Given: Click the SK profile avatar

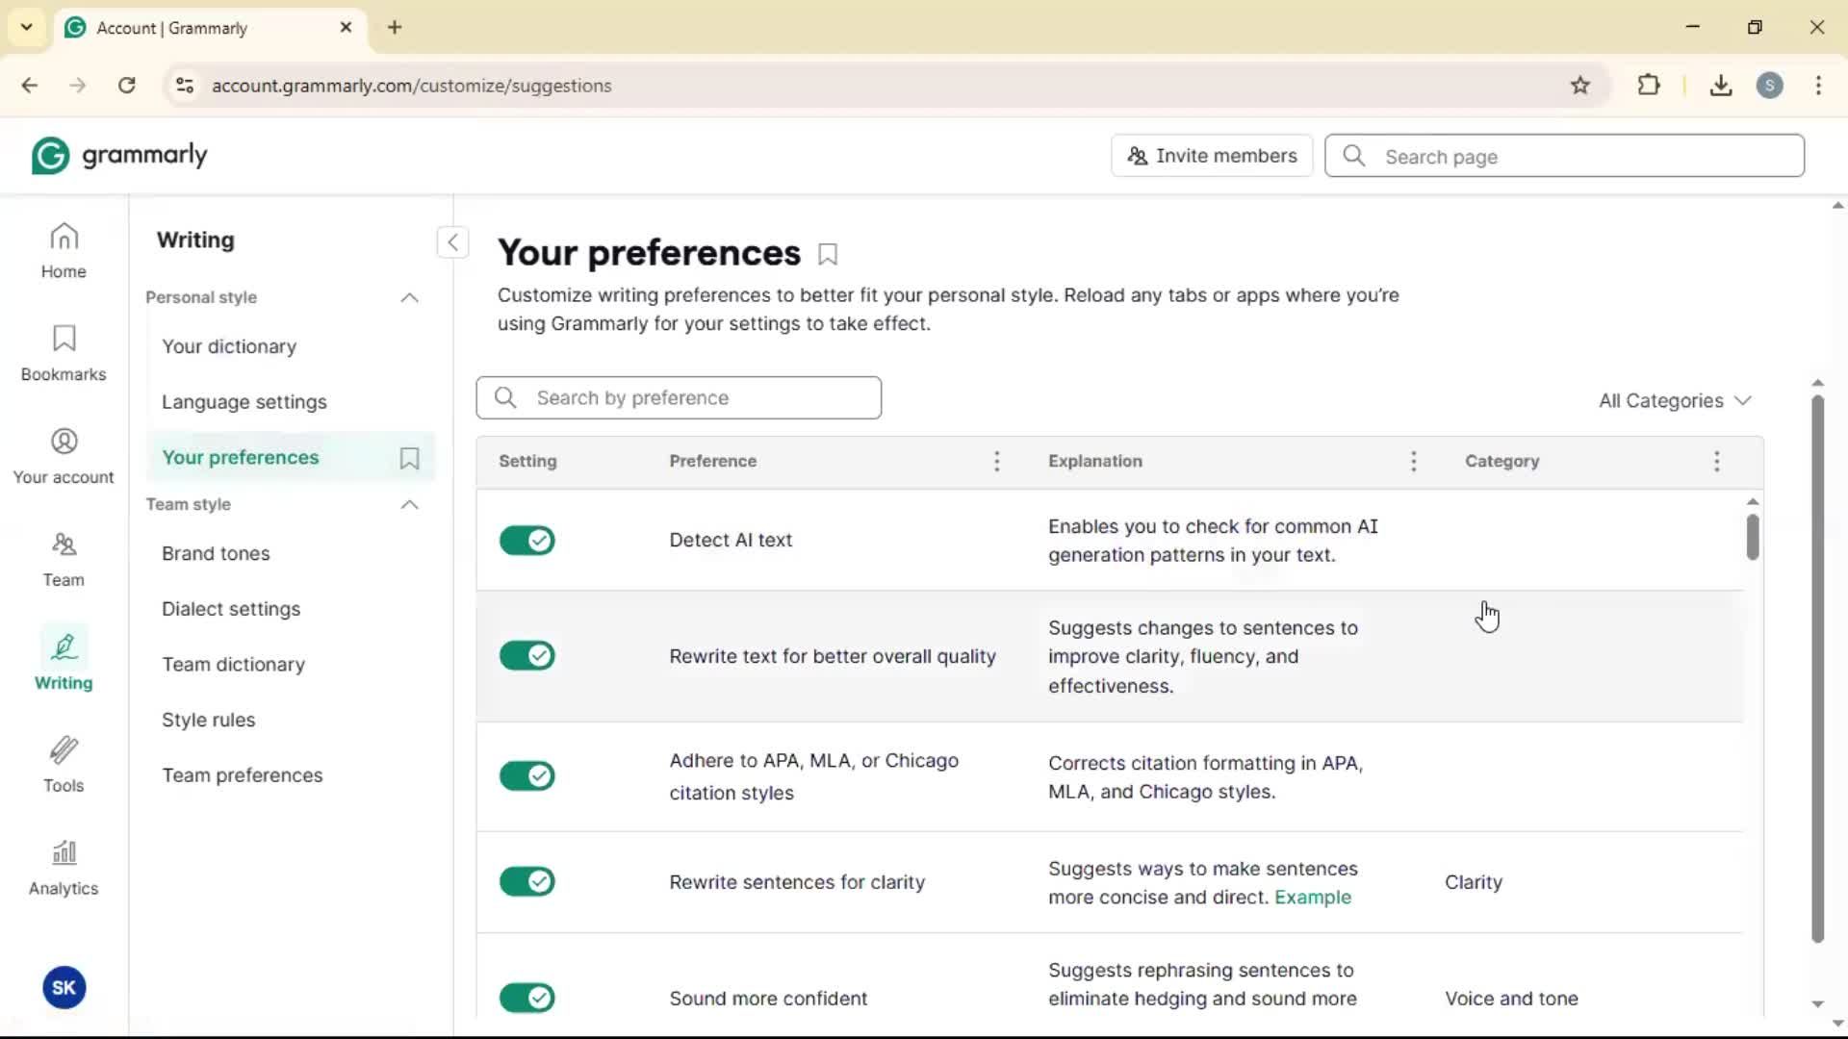Looking at the screenshot, I should tap(64, 987).
